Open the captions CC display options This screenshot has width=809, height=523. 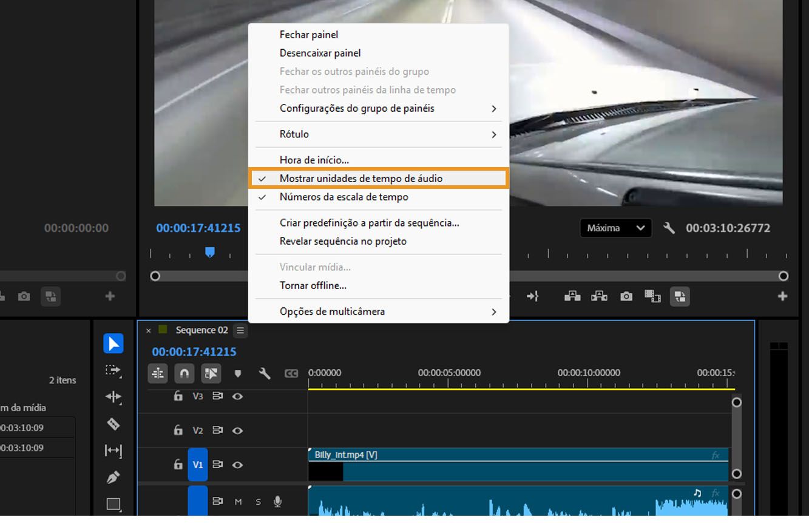click(291, 374)
